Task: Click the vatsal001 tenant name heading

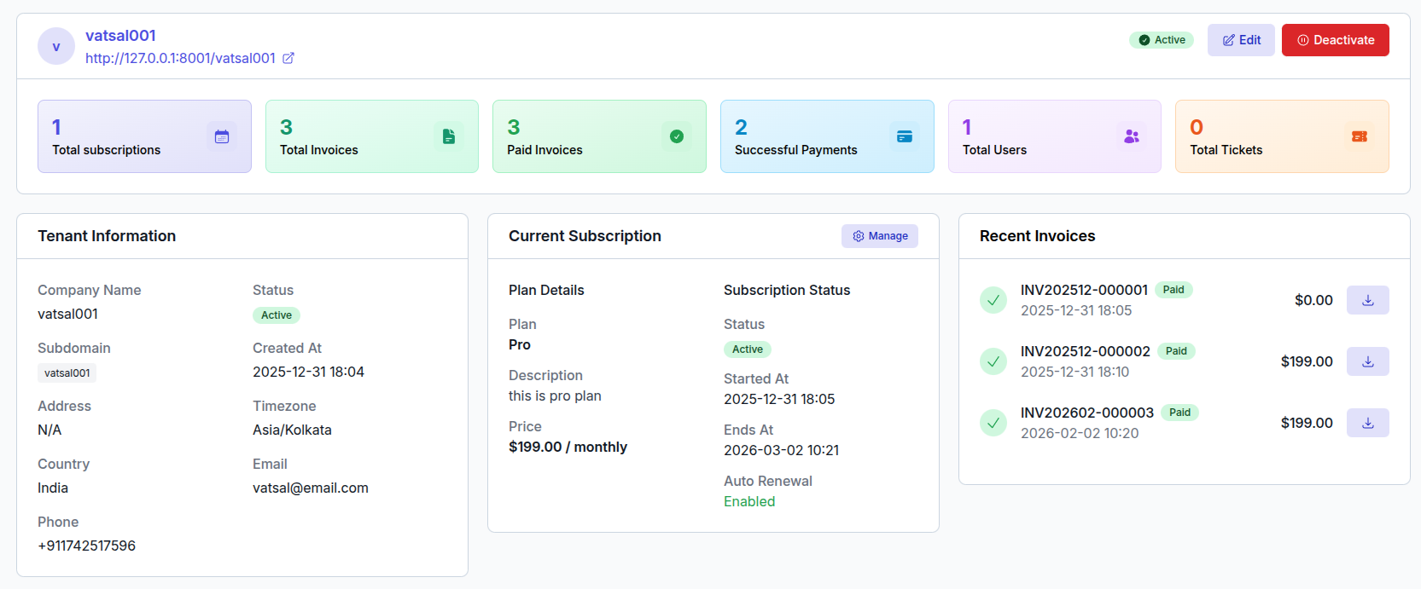Action: pyautogui.click(x=120, y=36)
